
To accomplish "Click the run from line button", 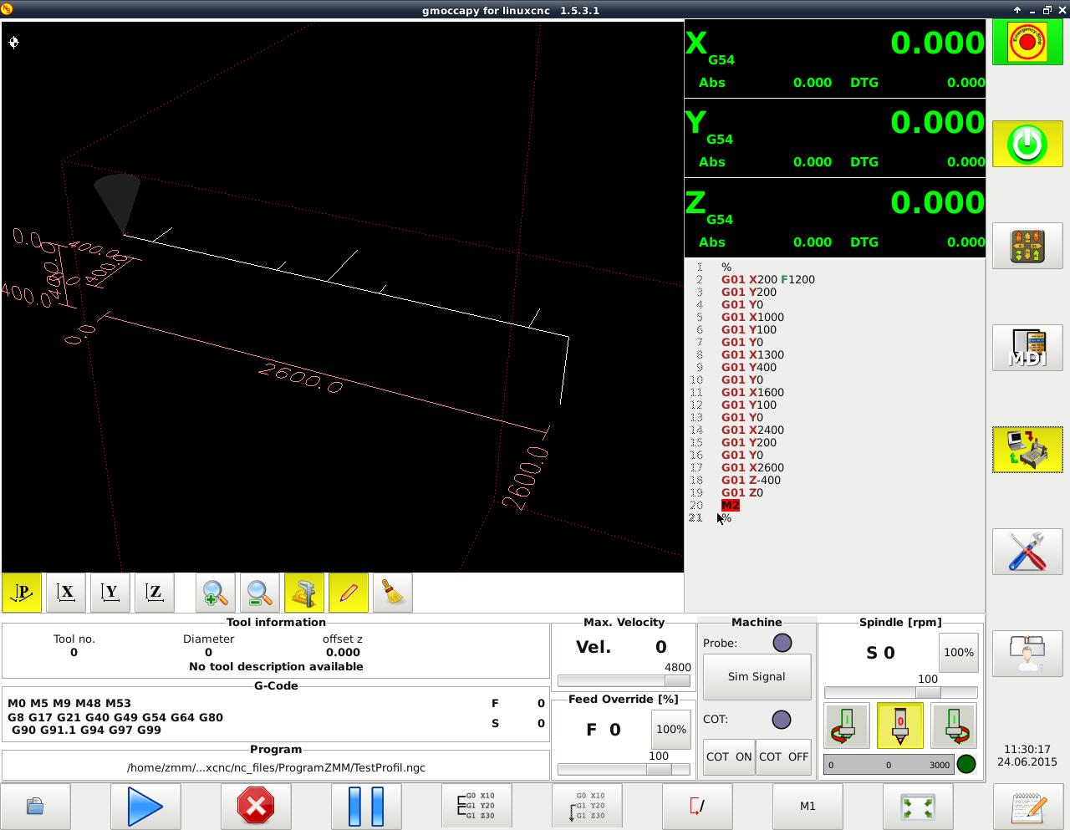I will pos(587,807).
